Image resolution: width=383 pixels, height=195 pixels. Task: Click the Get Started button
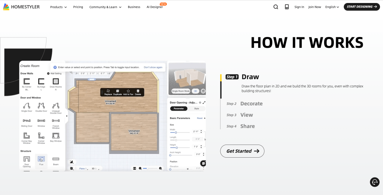point(242,151)
